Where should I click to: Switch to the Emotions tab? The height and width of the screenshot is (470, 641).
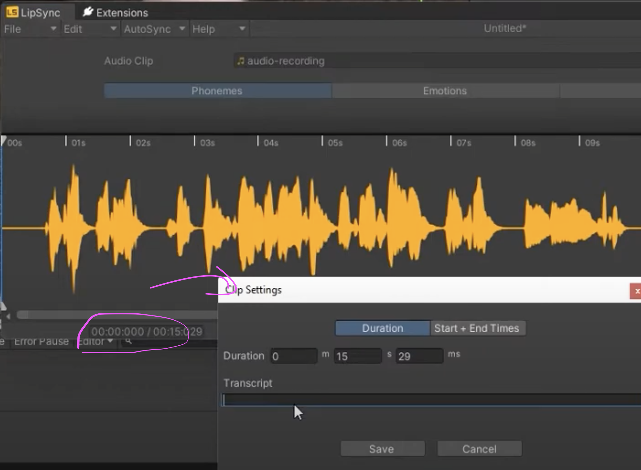coord(445,91)
